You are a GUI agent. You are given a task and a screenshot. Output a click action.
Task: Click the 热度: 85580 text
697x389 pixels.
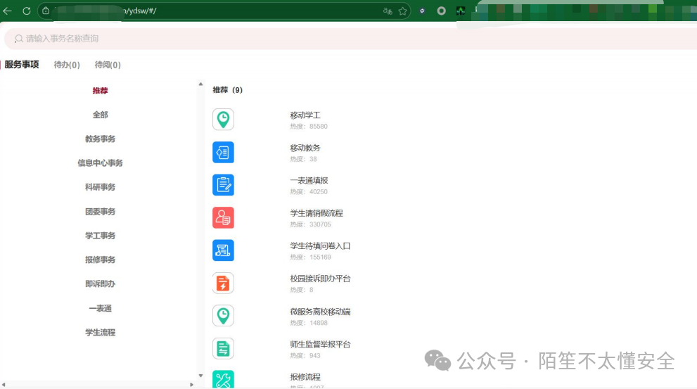pyautogui.click(x=309, y=126)
